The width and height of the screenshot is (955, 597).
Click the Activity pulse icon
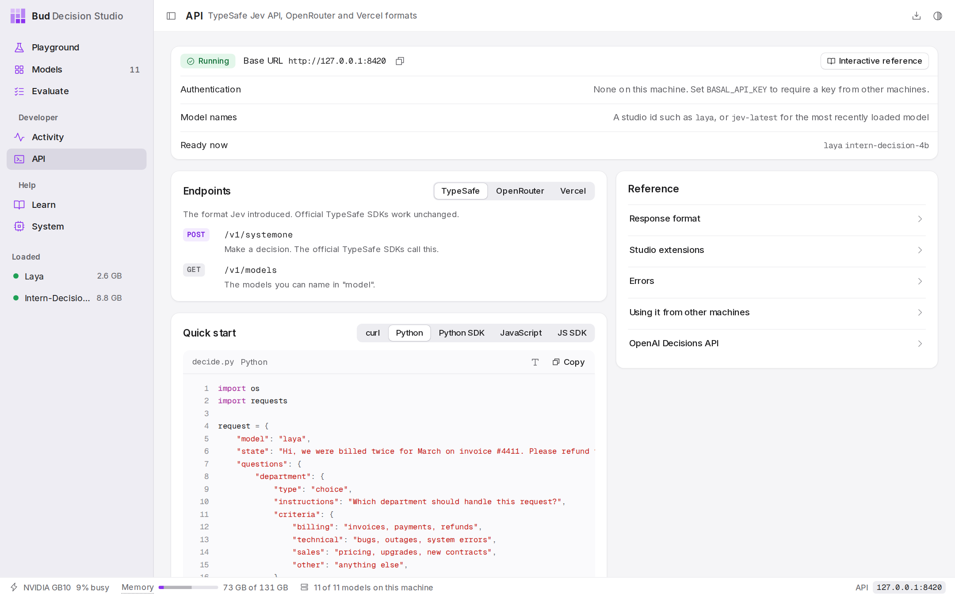pos(19,137)
